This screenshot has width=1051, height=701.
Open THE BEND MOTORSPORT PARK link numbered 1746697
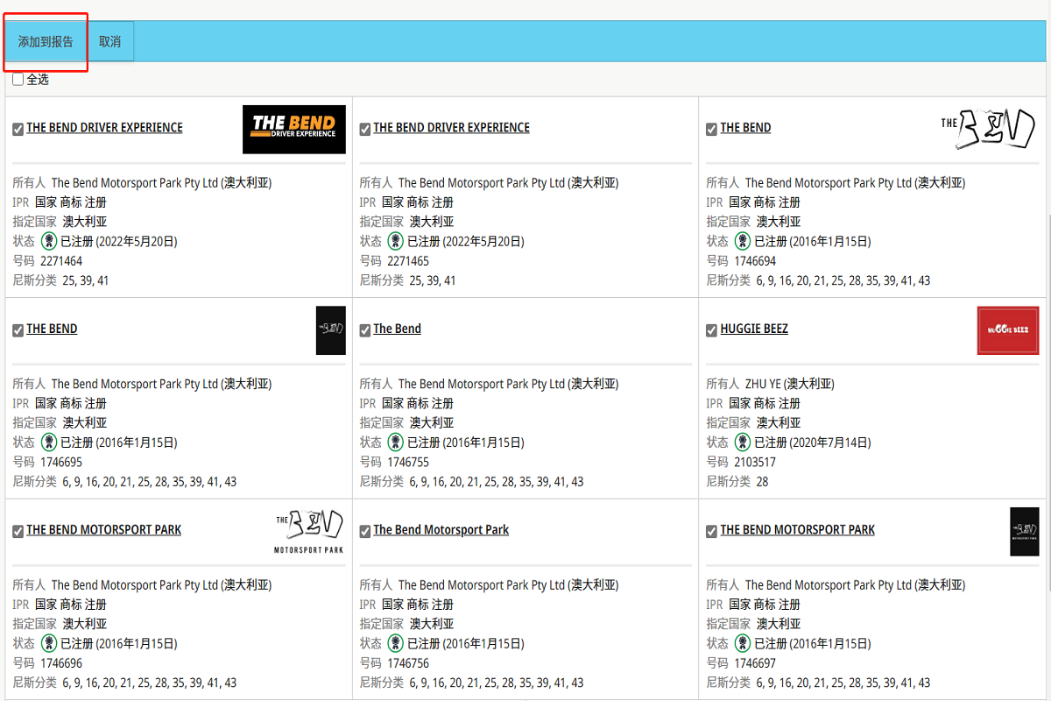(797, 529)
